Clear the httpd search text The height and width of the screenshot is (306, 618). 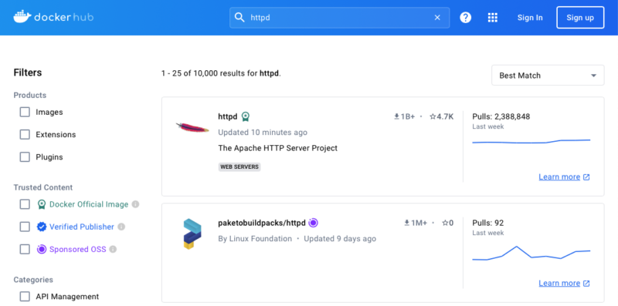[437, 17]
